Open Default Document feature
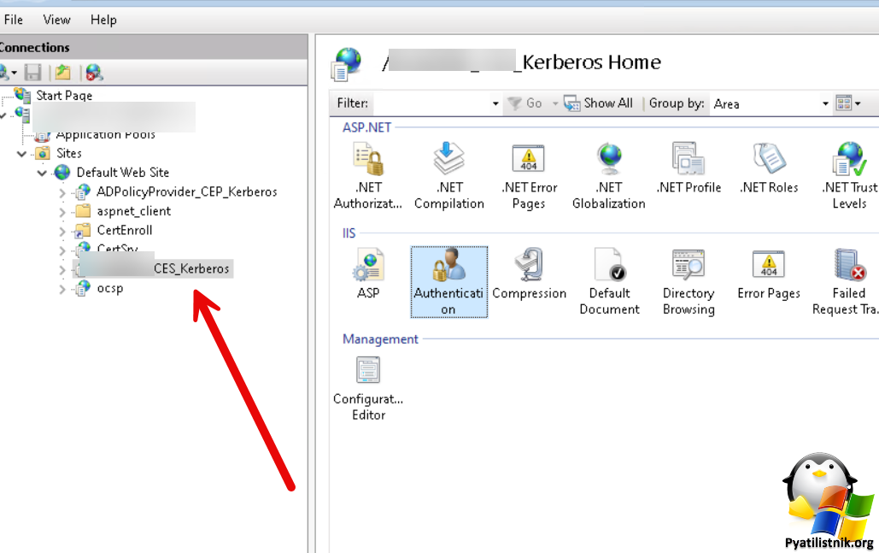This screenshot has height=553, width=879. tap(609, 281)
